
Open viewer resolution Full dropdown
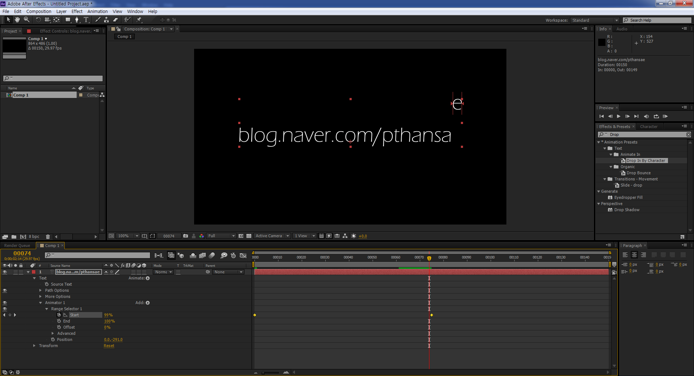(221, 236)
